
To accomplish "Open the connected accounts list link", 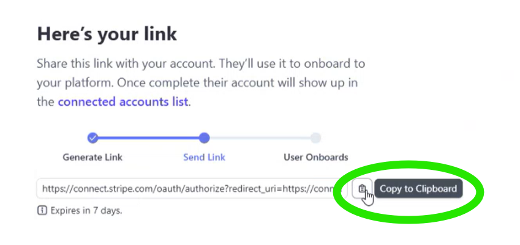I will tap(123, 101).
